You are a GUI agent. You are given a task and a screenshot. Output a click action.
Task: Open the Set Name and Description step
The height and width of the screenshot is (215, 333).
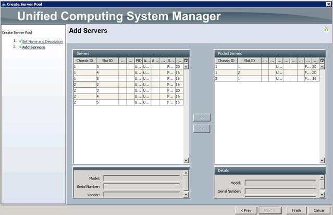(43, 41)
